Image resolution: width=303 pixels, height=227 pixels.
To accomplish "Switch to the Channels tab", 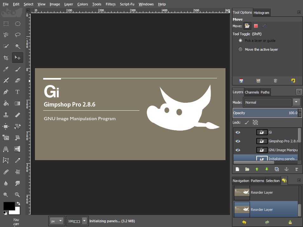I will (x=252, y=92).
